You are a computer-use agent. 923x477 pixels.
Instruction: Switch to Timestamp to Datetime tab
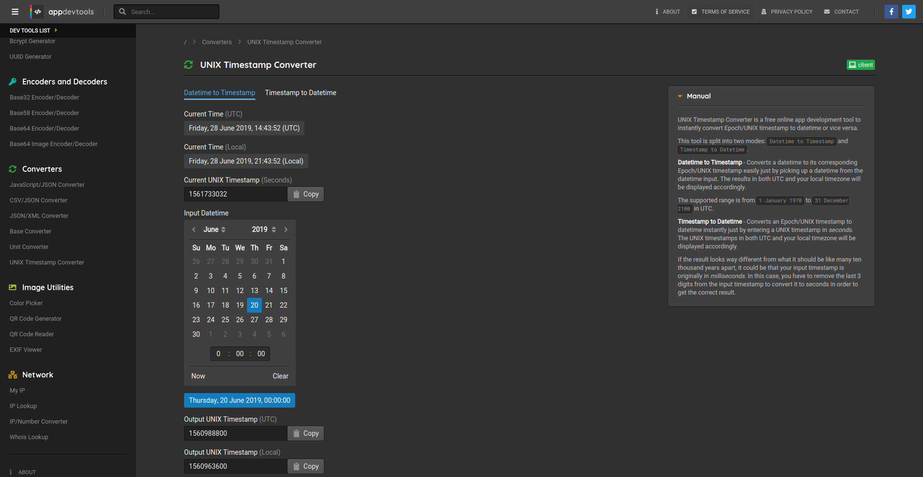(x=301, y=93)
